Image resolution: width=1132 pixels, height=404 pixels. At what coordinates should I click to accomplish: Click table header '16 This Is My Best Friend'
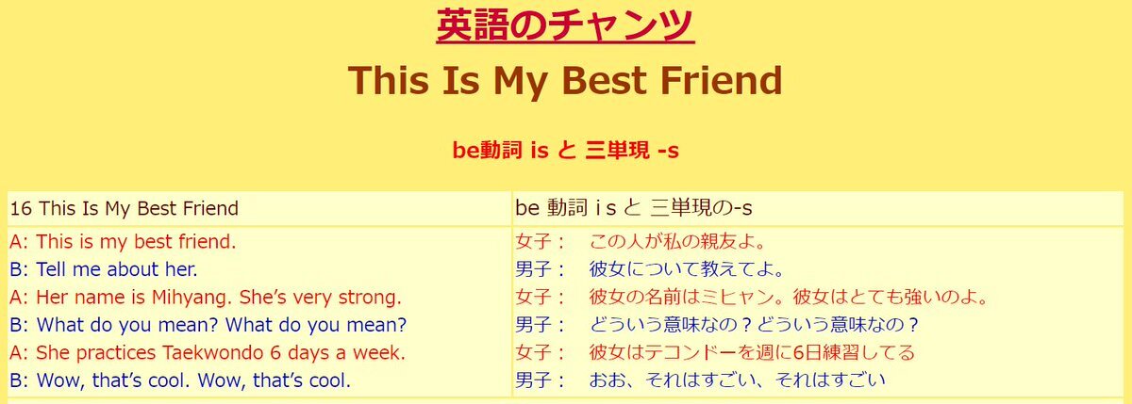pos(125,208)
